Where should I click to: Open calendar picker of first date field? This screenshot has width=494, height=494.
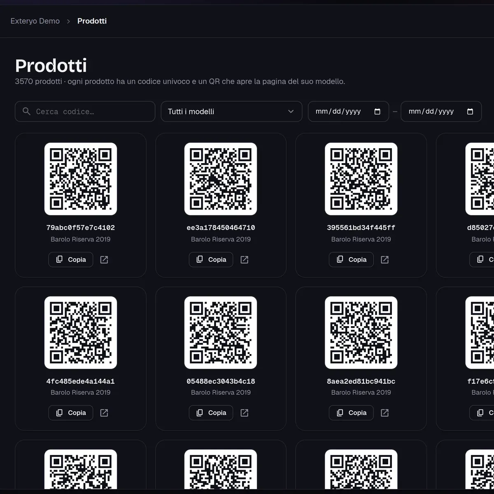tap(377, 112)
